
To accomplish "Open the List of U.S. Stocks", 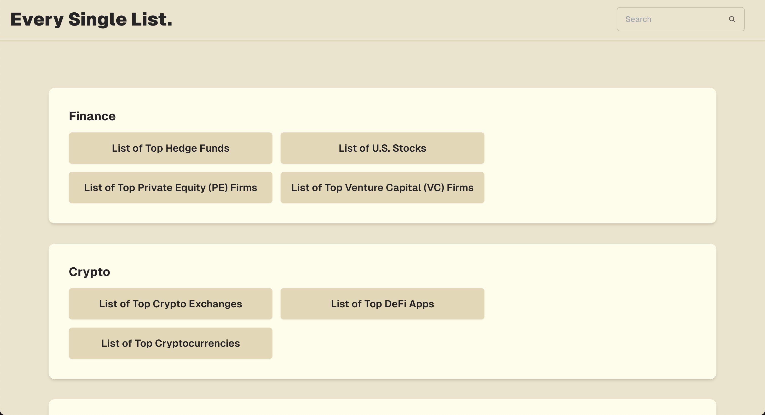I will pyautogui.click(x=382, y=148).
